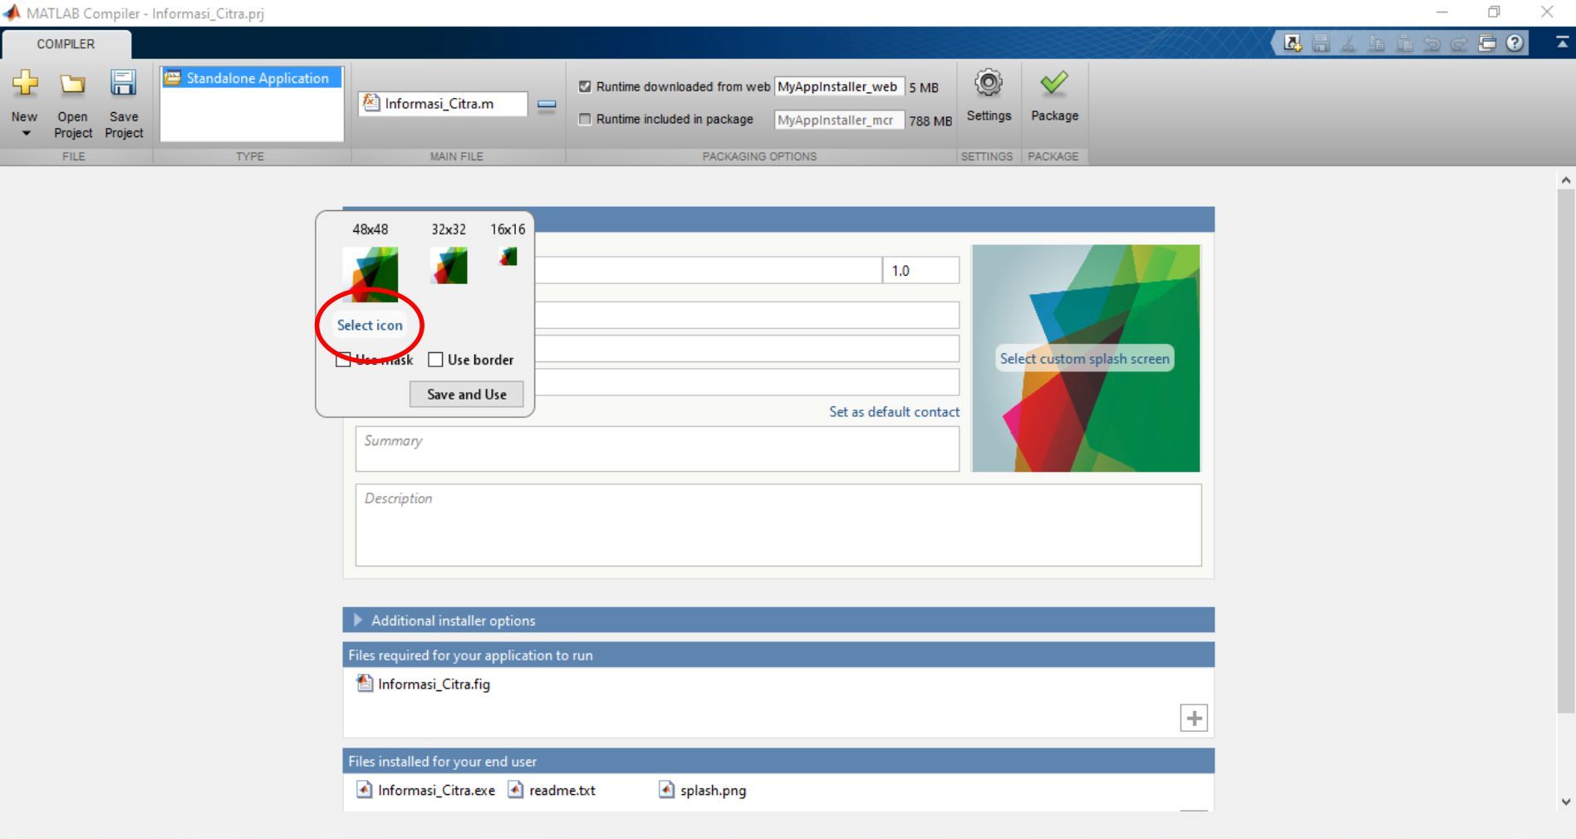Enable Runtime included in package checkbox

pos(585,119)
